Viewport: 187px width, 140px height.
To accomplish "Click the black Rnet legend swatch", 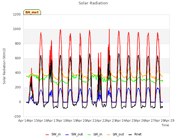I will coord(130,135).
